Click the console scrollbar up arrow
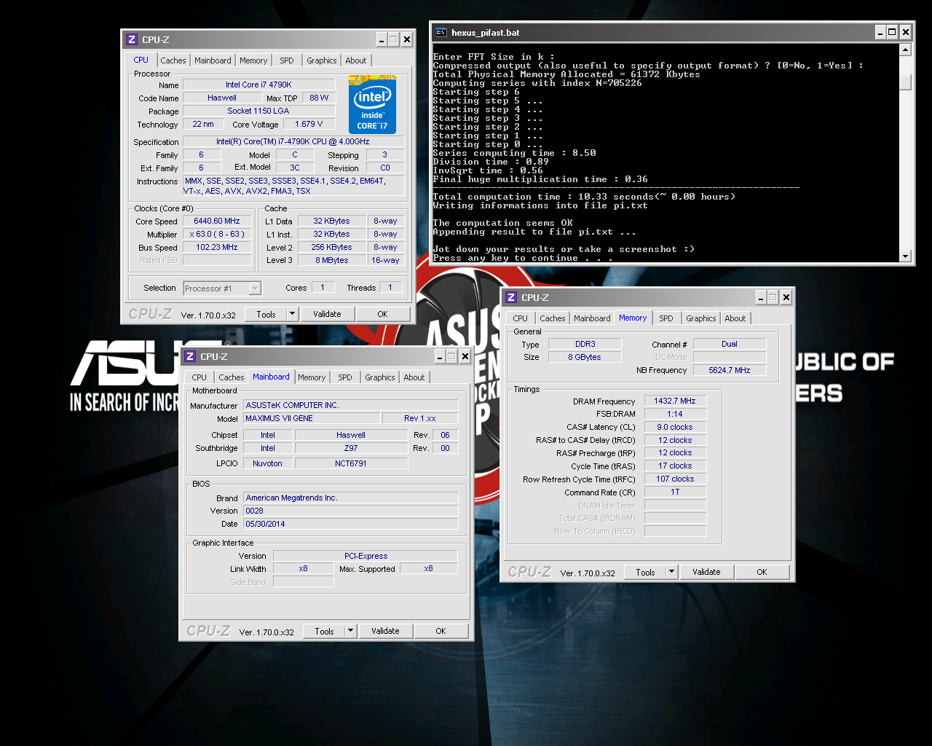The height and width of the screenshot is (746, 932). click(x=905, y=50)
